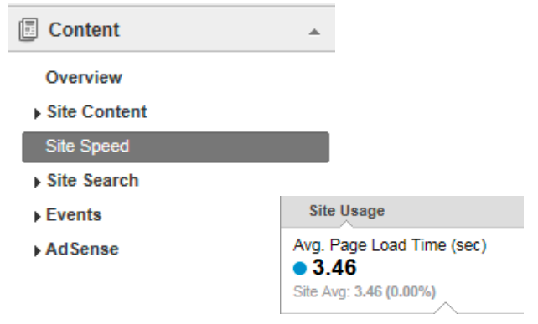Click the Content section header label

[x=84, y=30]
